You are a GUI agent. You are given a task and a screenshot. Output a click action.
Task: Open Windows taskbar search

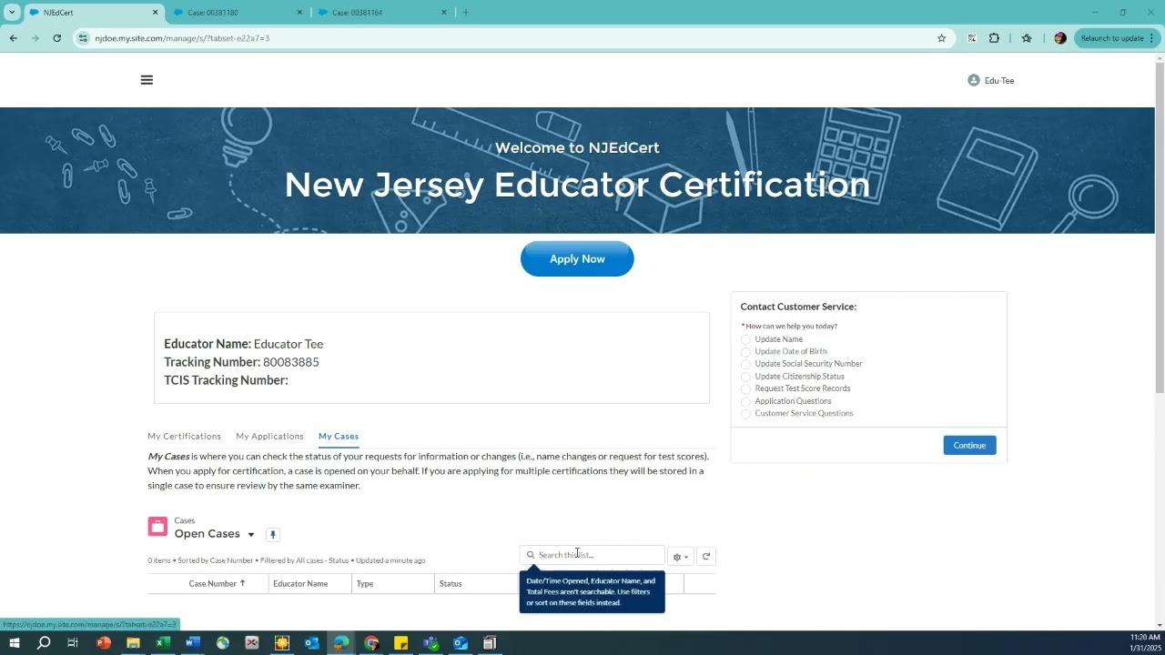[x=44, y=643]
